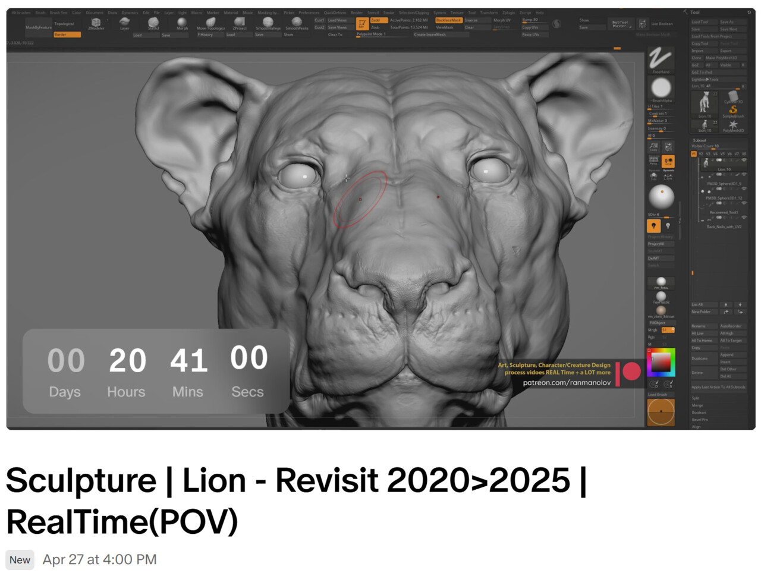Select the SmoothPeaks brush
This screenshot has height=576, width=761.
click(297, 24)
